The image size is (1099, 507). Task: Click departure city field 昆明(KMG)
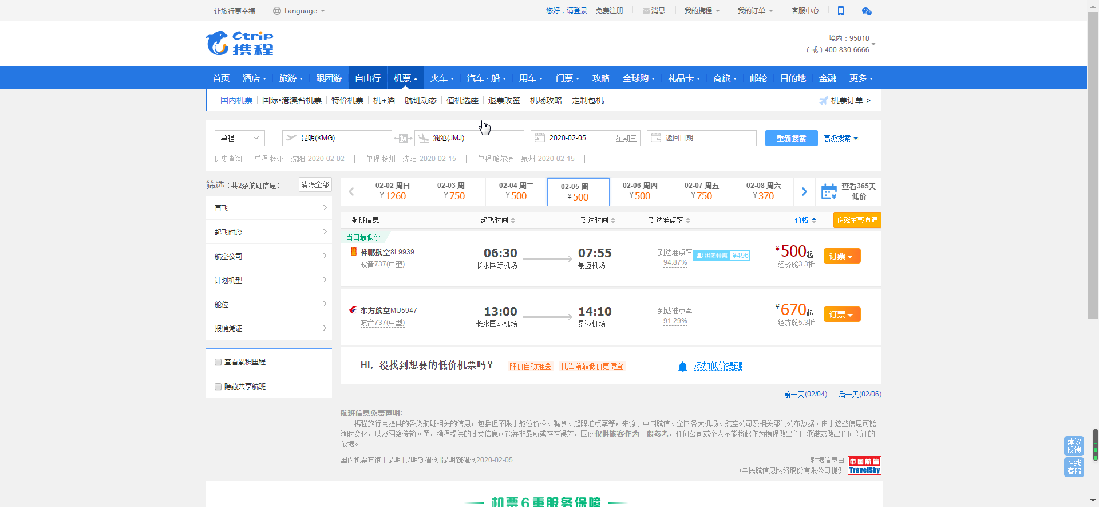point(337,138)
